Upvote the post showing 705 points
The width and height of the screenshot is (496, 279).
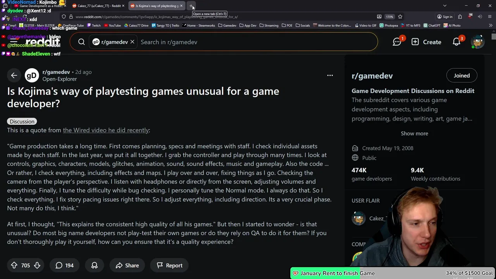click(14, 265)
